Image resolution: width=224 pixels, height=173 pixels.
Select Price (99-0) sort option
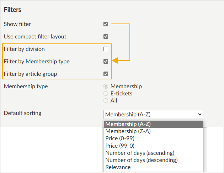point(120,146)
